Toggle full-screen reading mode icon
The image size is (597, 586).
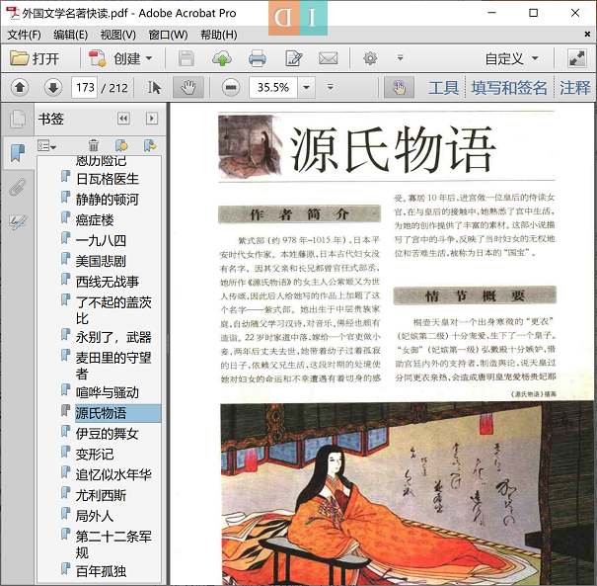coord(577,58)
